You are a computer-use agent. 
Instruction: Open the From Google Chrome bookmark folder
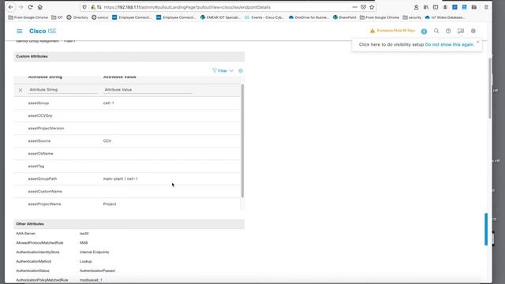[28, 17]
